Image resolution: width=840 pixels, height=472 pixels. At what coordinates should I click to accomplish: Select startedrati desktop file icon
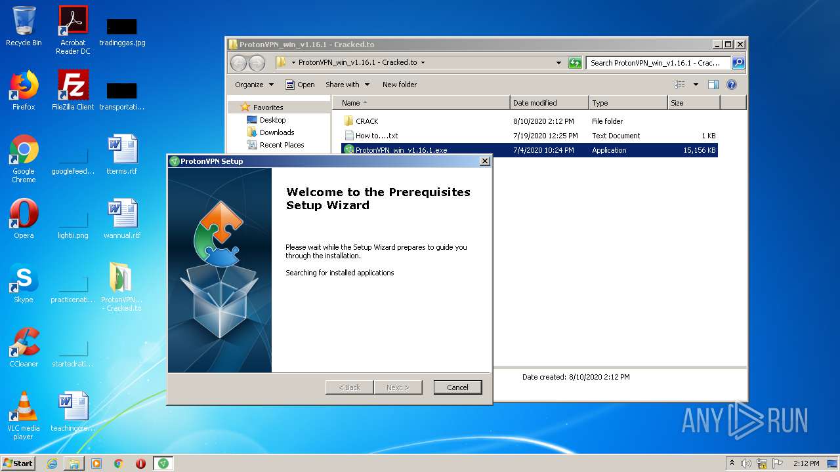tap(73, 353)
